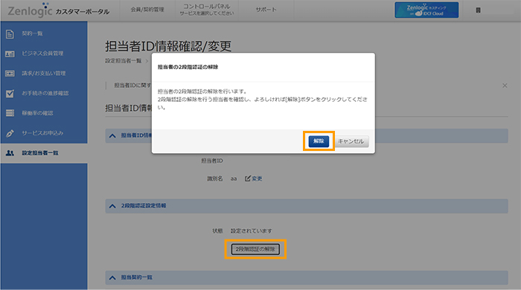Select 請求/お支払い管理 in the sidebar

(44, 74)
